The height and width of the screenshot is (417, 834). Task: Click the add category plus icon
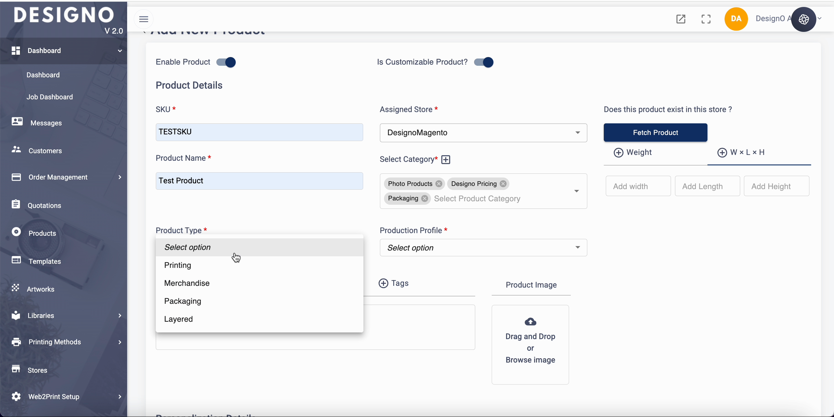(x=446, y=160)
